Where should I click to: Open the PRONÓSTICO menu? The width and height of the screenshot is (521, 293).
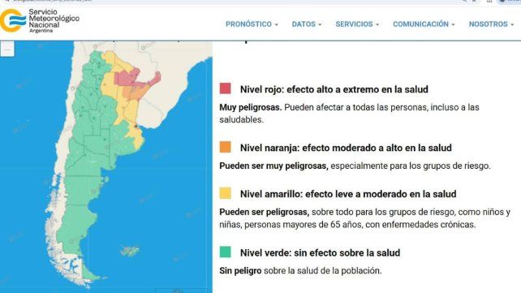point(252,24)
